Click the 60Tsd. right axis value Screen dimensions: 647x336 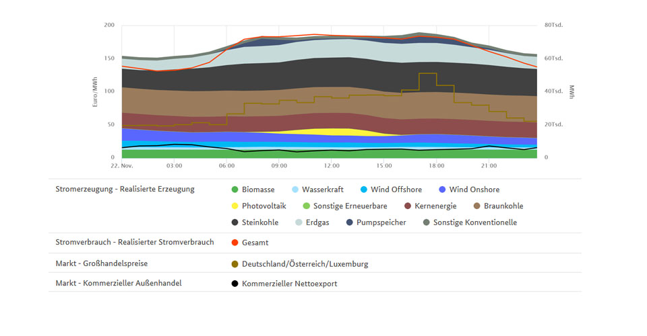pos(553,58)
